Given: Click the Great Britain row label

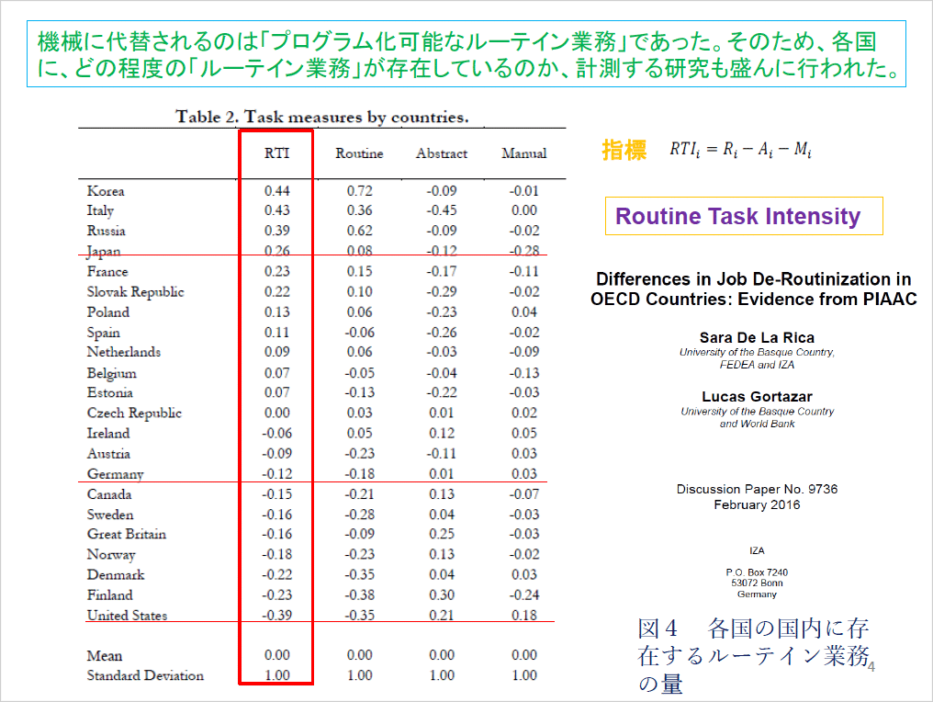Looking at the screenshot, I should click(x=126, y=534).
